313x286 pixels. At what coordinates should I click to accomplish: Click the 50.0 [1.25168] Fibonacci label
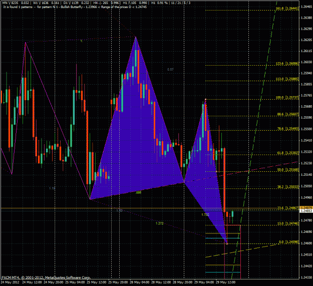coord(288,170)
